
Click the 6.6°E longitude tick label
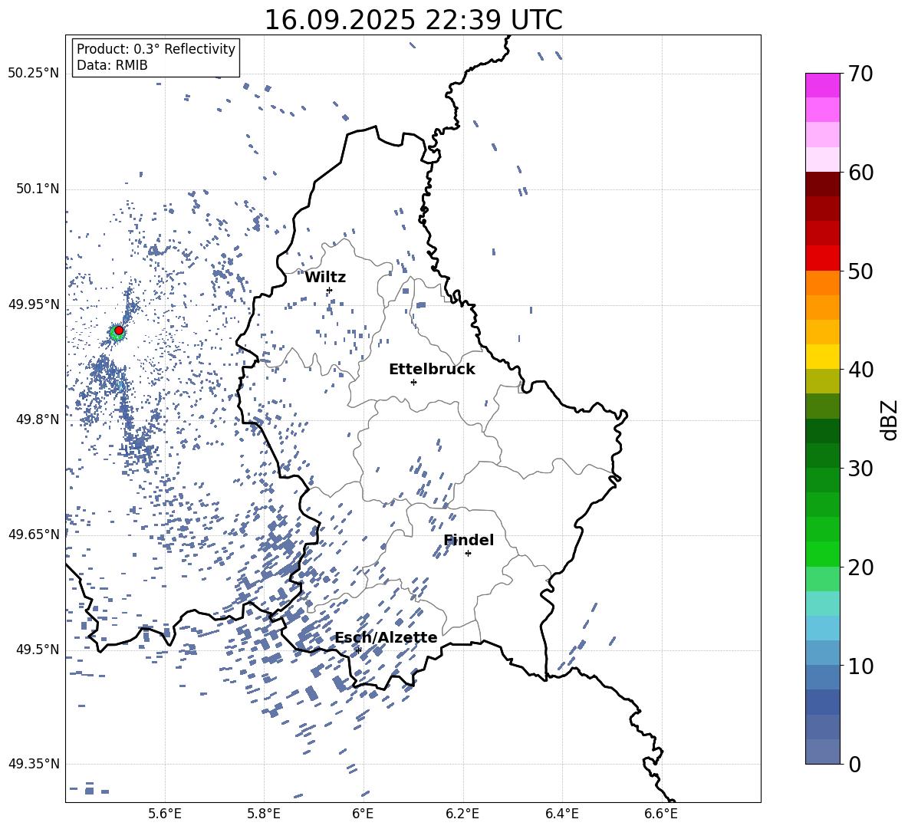coord(661,814)
